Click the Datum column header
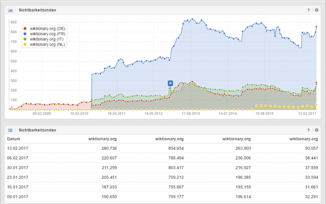Viewport: 326px width, 204px height. point(13,139)
